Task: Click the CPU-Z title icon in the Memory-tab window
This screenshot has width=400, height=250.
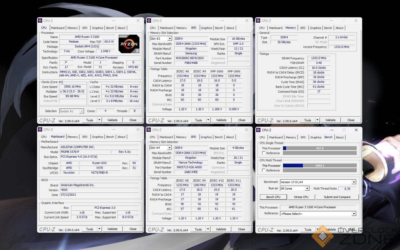Action: [258, 21]
